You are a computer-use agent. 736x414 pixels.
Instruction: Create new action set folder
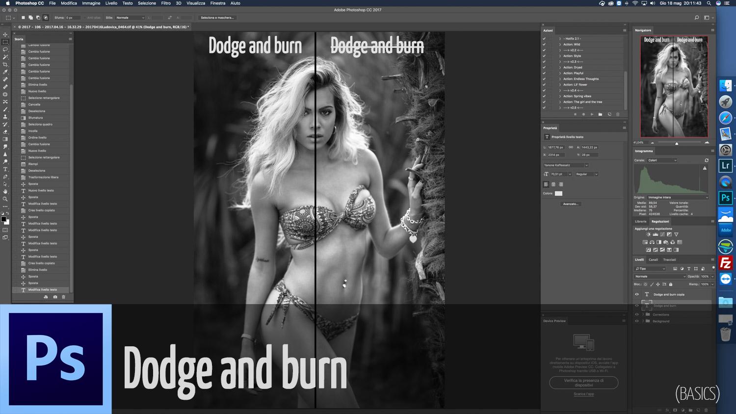point(600,114)
